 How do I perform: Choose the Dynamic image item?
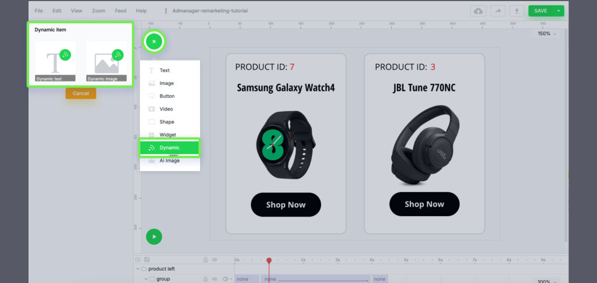[107, 61]
